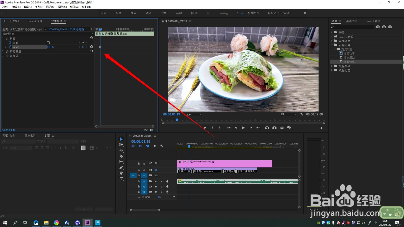Image resolution: width=404 pixels, height=227 pixels.
Task: Enable voice-over record on A3
Action: click(167, 192)
